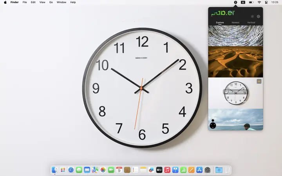
Task: Open the Finder menu
Action: coord(14,2)
